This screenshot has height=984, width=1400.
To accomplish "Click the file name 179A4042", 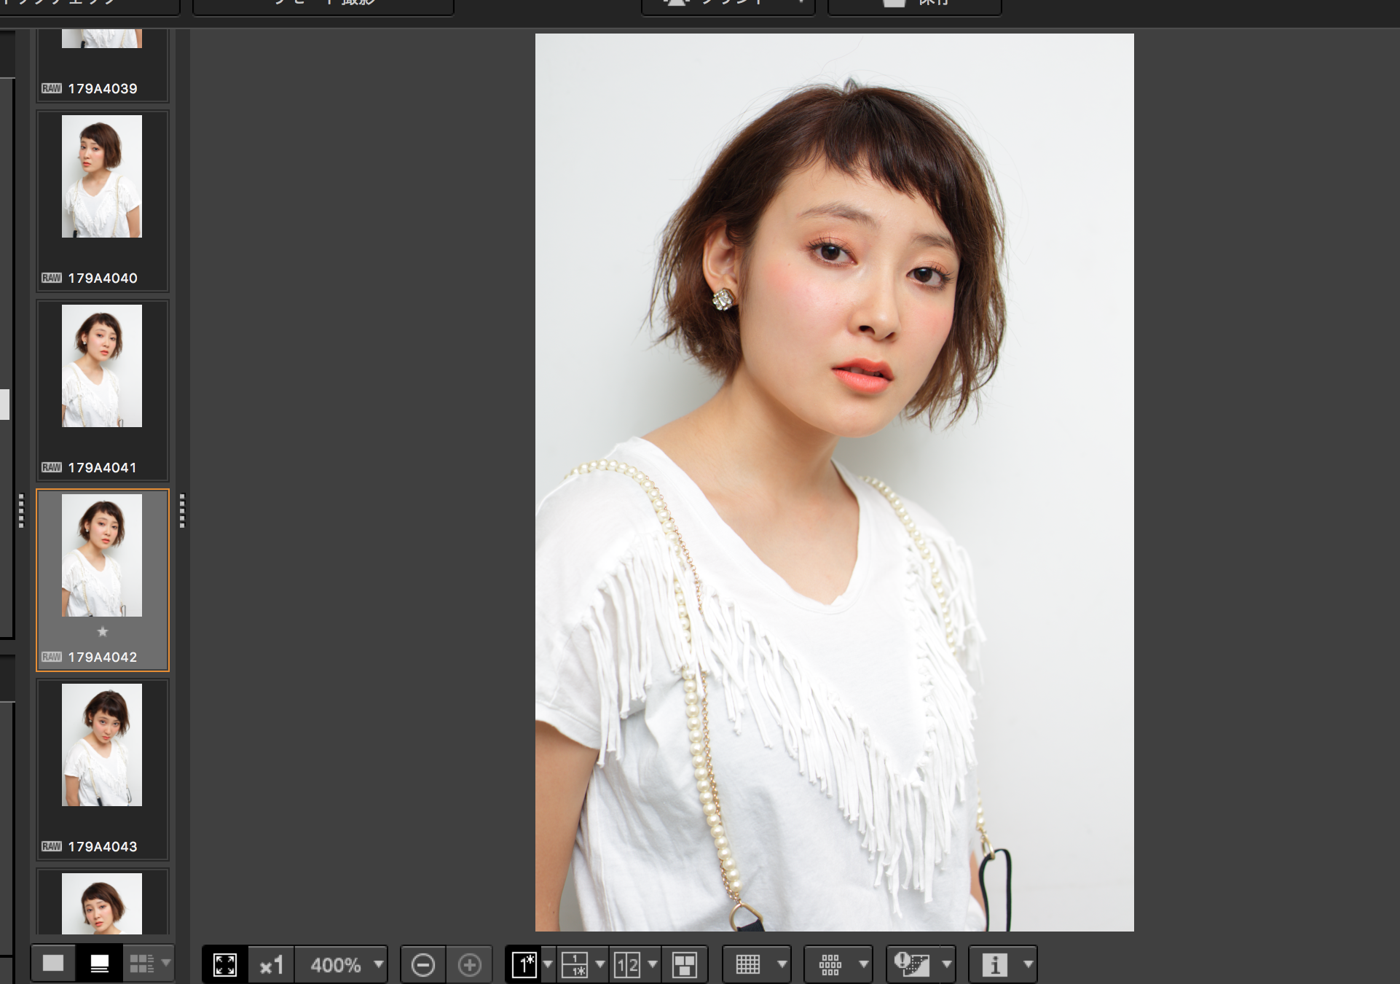I will pyautogui.click(x=103, y=657).
